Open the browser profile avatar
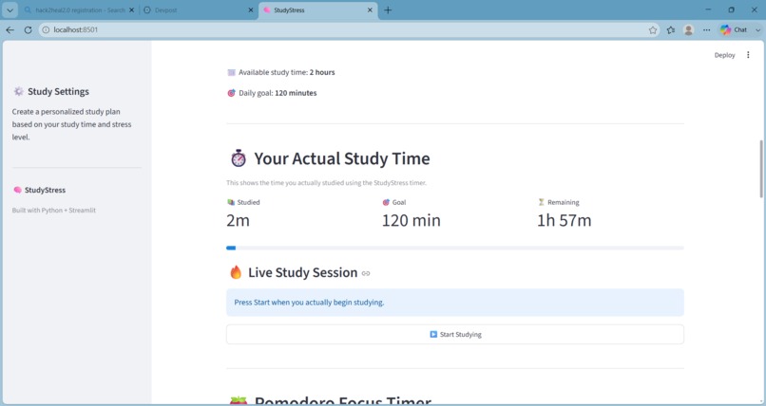This screenshot has width=766, height=406. (x=689, y=29)
